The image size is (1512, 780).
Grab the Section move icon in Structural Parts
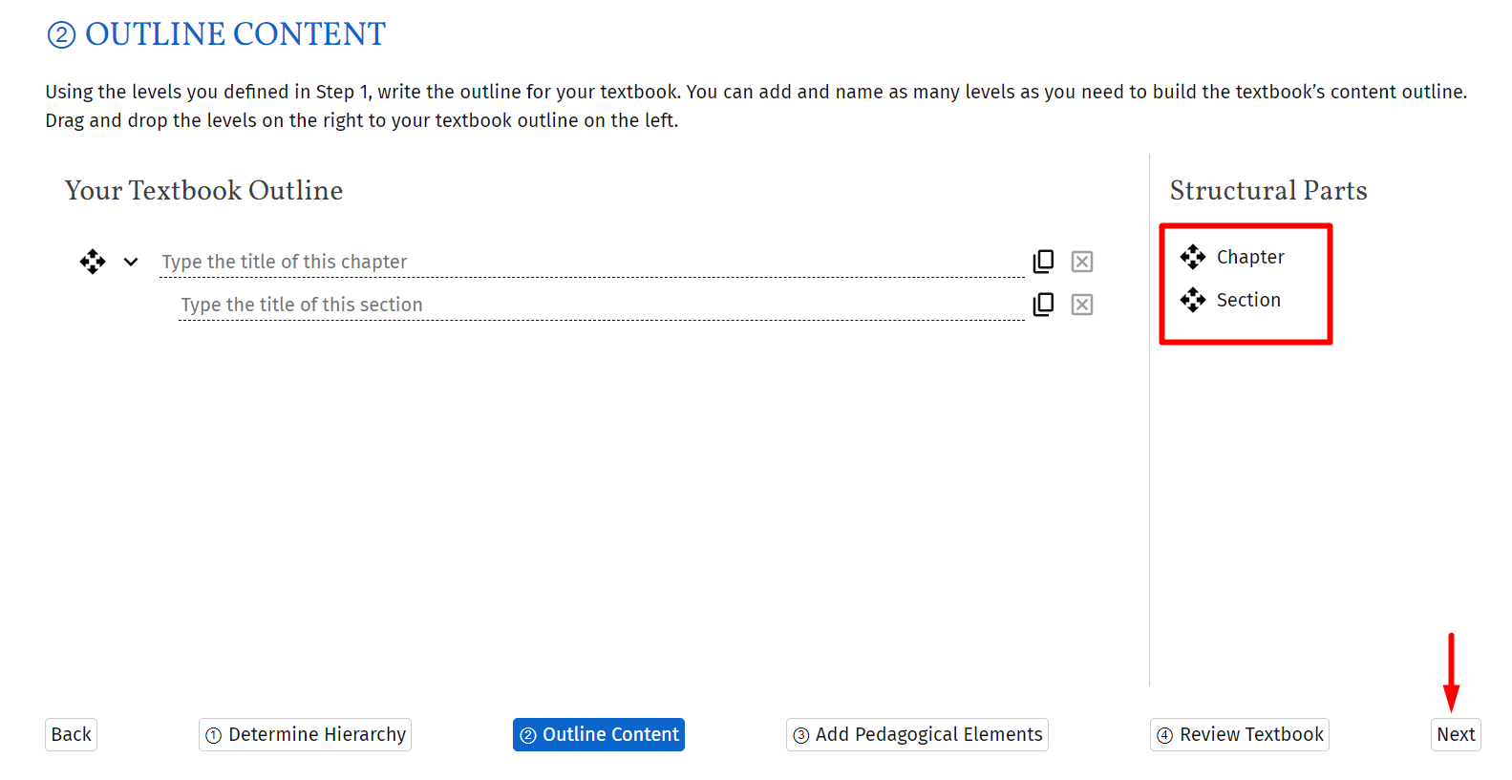[1192, 300]
